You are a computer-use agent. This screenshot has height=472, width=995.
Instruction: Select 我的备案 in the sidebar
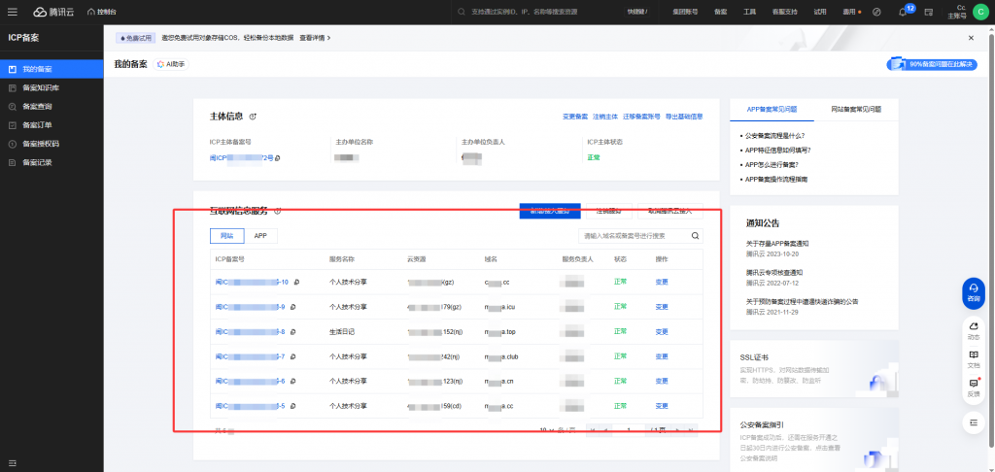coord(51,69)
